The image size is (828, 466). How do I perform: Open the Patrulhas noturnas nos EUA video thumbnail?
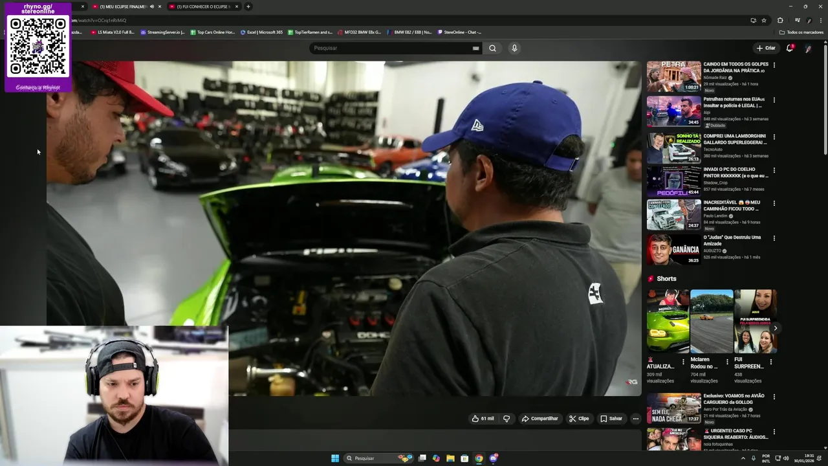tap(673, 111)
